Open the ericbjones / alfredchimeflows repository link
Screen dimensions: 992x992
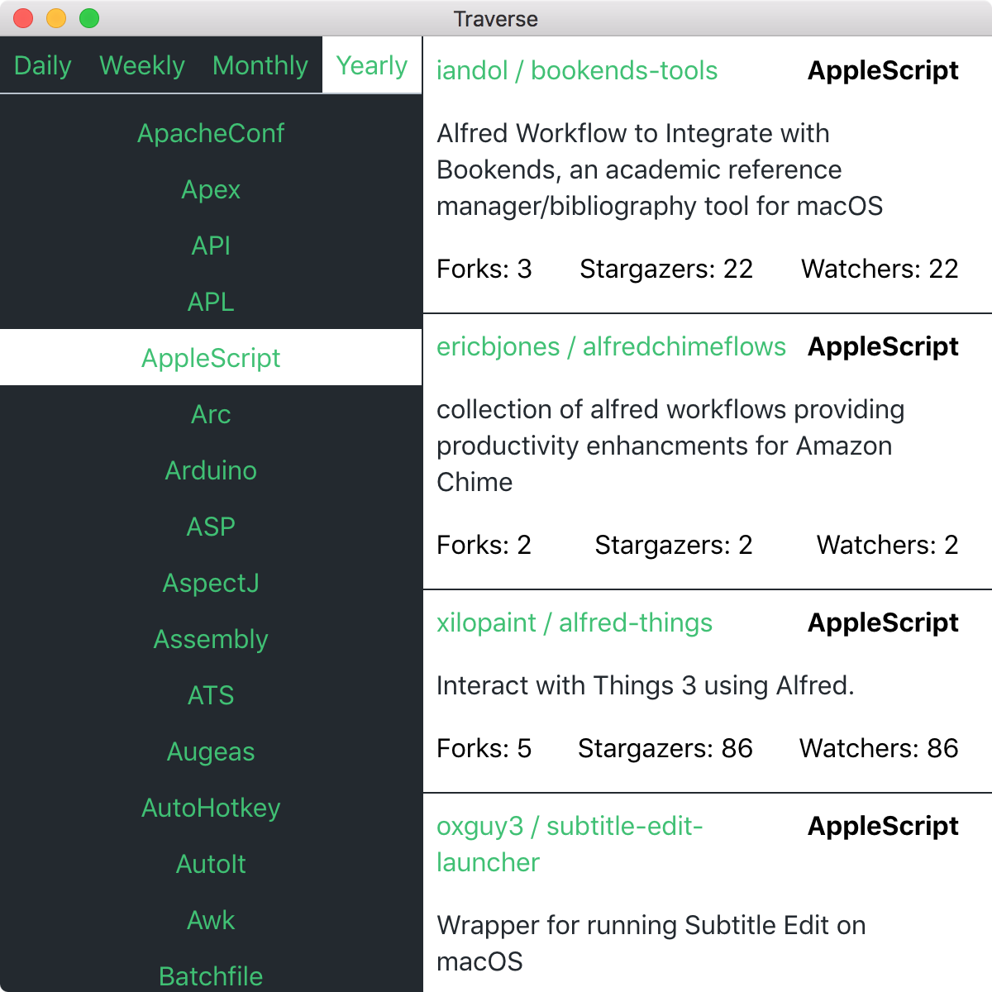tap(611, 346)
